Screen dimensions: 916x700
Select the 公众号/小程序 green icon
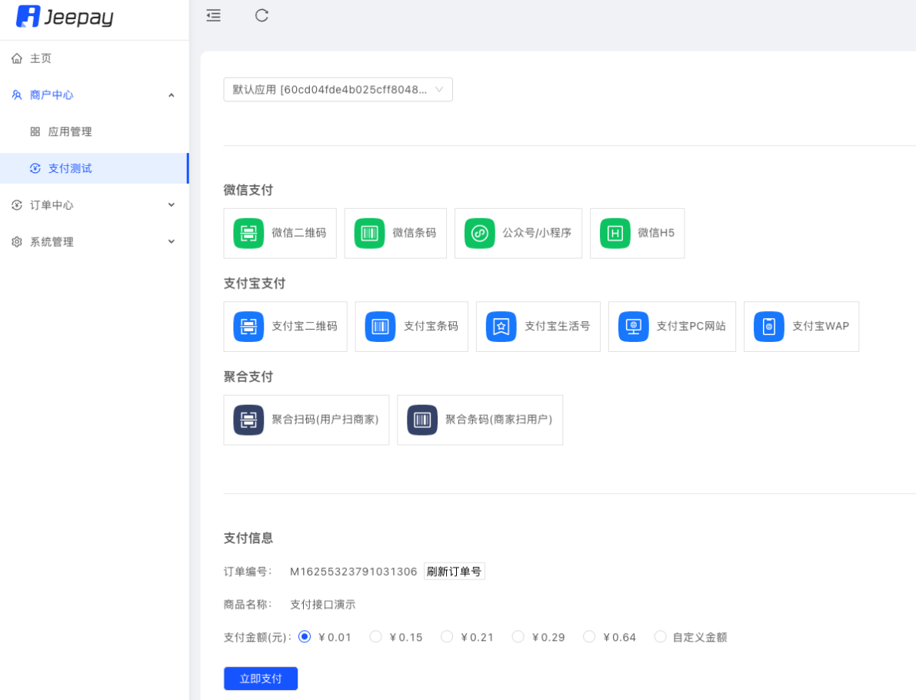pos(480,234)
